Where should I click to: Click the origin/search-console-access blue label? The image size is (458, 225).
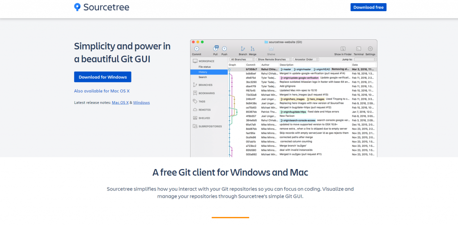click(298, 120)
